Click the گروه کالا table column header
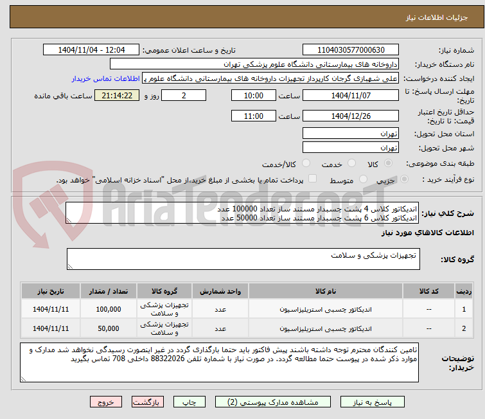This screenshot has height=419, width=485. click(164, 291)
